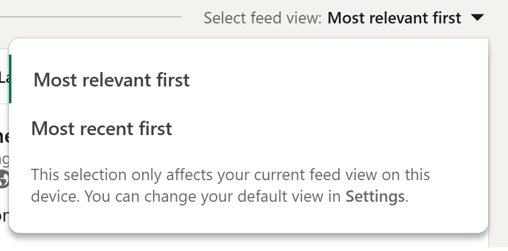Click the dropdown arrow beside feed view
This screenshot has width=508, height=251.
click(477, 17)
